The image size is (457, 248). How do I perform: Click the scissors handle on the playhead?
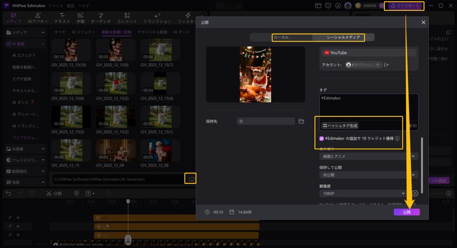pyautogui.click(x=128, y=240)
